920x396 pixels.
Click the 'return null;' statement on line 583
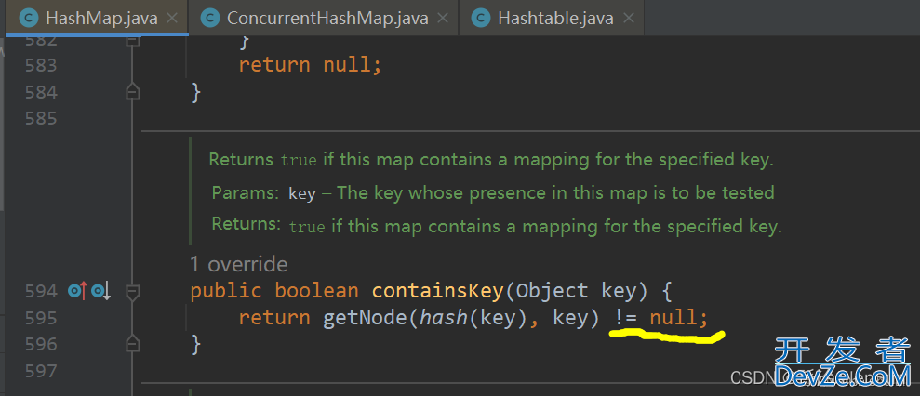311,64
